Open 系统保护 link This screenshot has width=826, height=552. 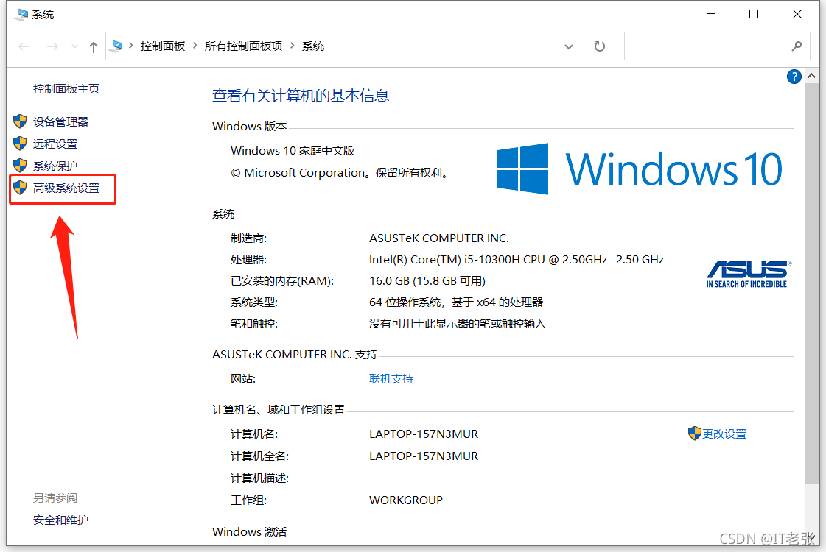pyautogui.click(x=55, y=166)
